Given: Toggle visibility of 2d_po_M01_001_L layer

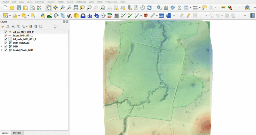Looking at the screenshot, I should point(6,36).
